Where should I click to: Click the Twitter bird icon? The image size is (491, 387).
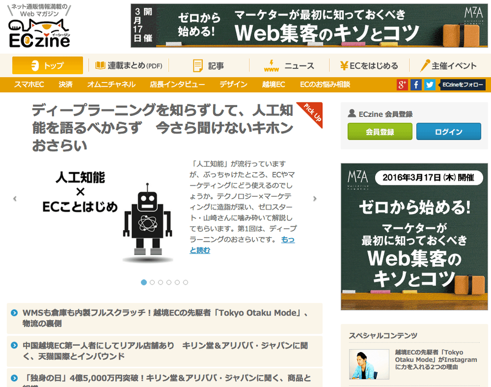[429, 84]
